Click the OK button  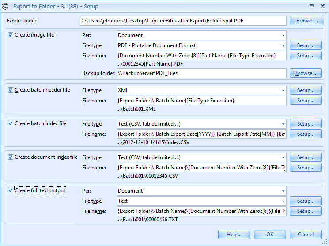270,235
